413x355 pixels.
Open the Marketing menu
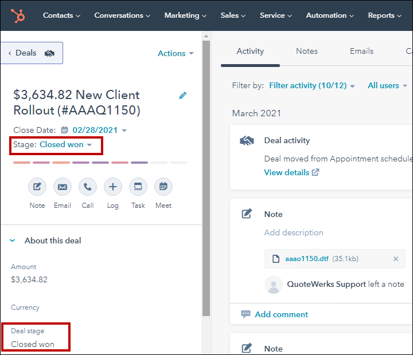185,15
